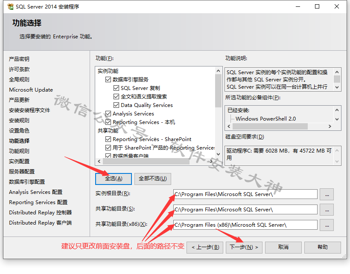Select 功能规则 step in sidebar
Image resolution: width=350 pixels, height=274 pixels.
click(x=19, y=151)
